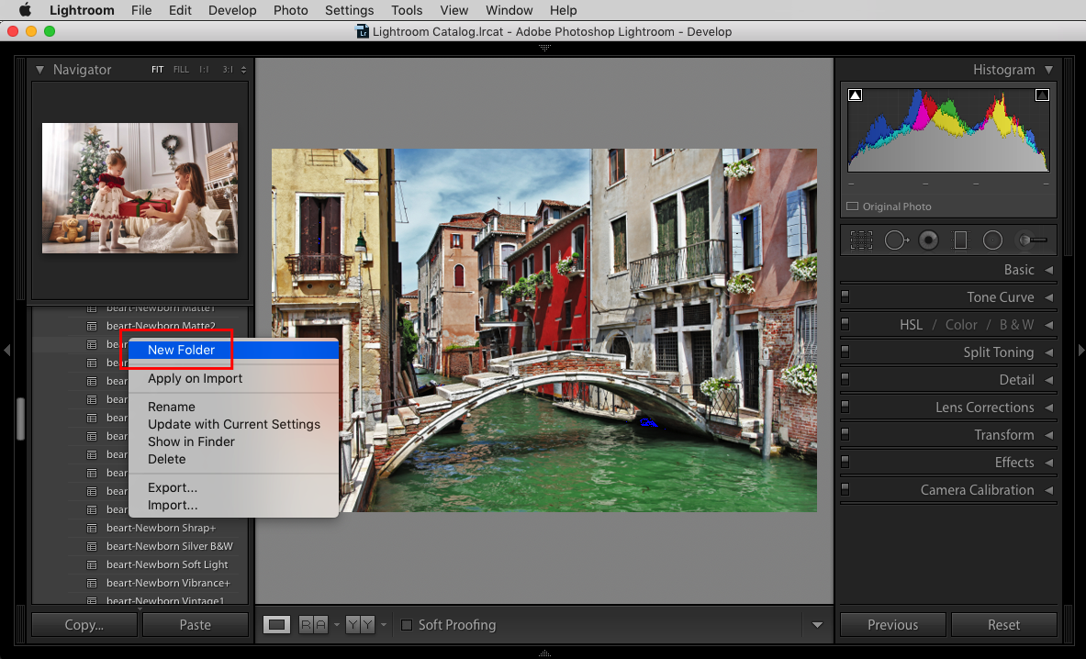
Task: Choose the Radial Filter tool
Action: pyautogui.click(x=992, y=240)
